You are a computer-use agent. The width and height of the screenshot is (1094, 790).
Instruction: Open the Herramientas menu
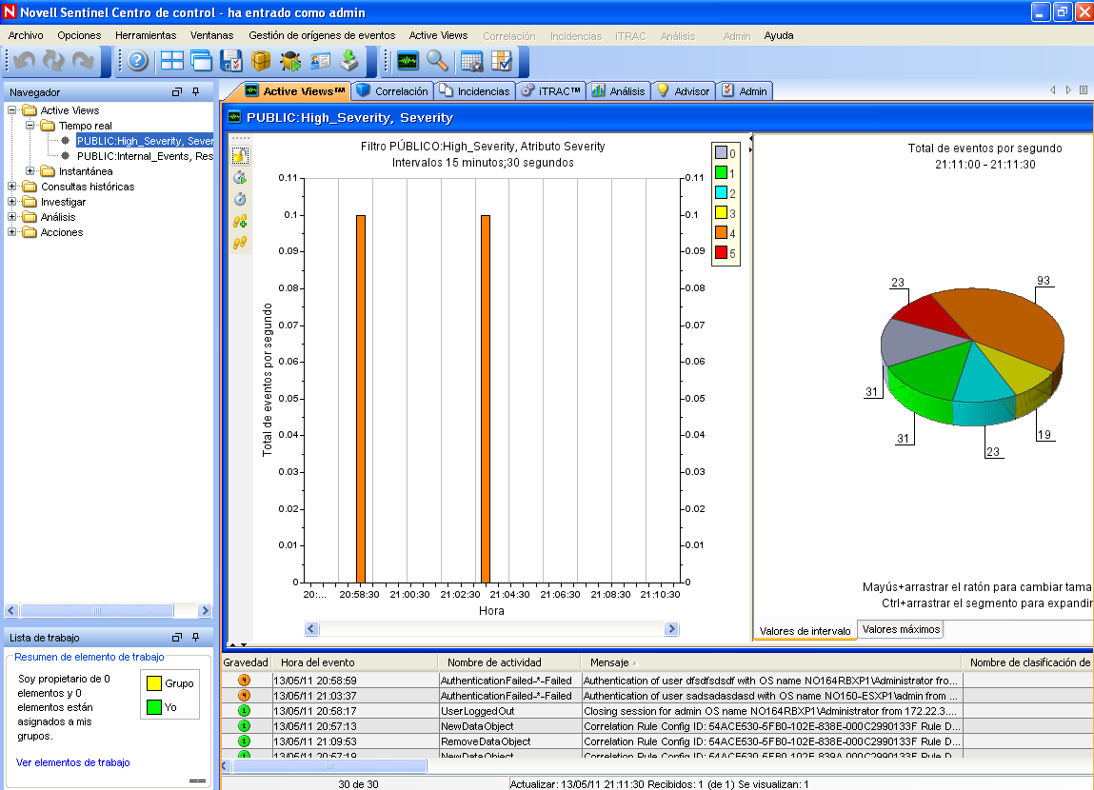pos(145,35)
